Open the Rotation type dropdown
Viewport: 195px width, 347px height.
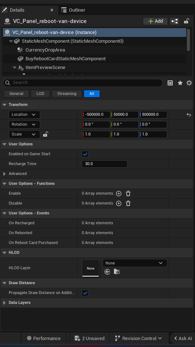click(x=24, y=124)
